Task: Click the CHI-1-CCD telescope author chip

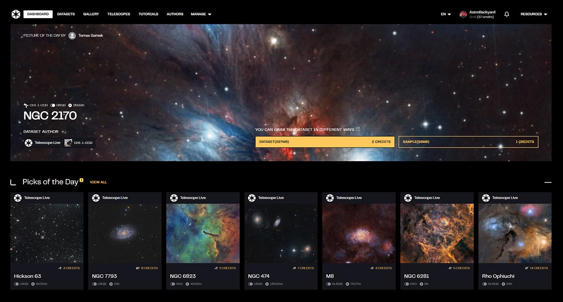Action: 79,142
